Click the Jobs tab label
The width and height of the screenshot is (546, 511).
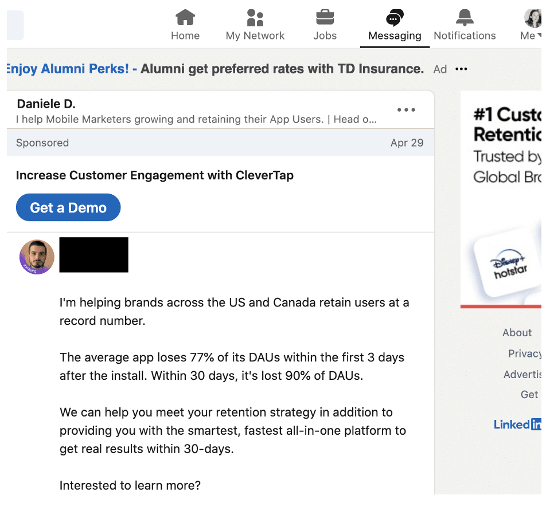325,36
